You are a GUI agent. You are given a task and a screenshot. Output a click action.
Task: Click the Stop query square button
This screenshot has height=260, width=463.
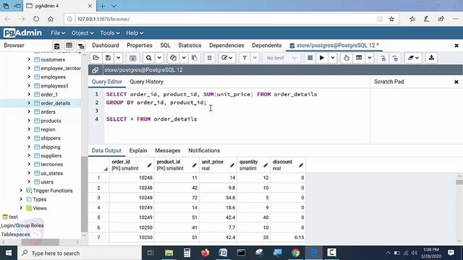[x=310, y=58]
